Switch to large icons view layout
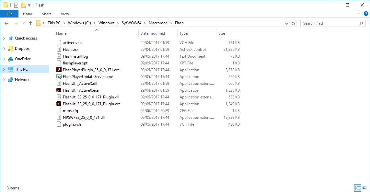Image resolution: width=370 pixels, height=192 pixels. click(365, 188)
